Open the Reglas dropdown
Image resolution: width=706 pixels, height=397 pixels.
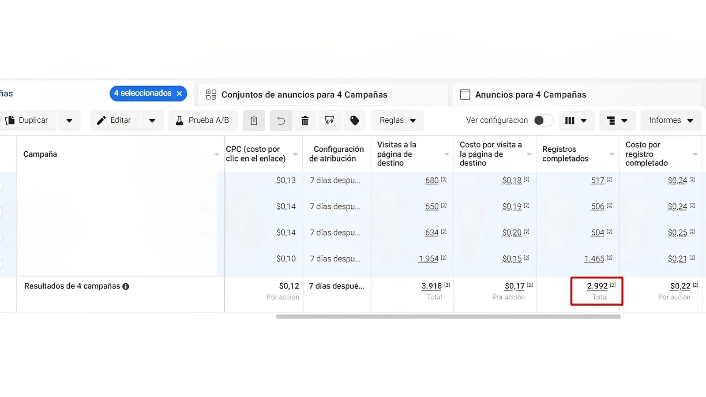coord(398,120)
